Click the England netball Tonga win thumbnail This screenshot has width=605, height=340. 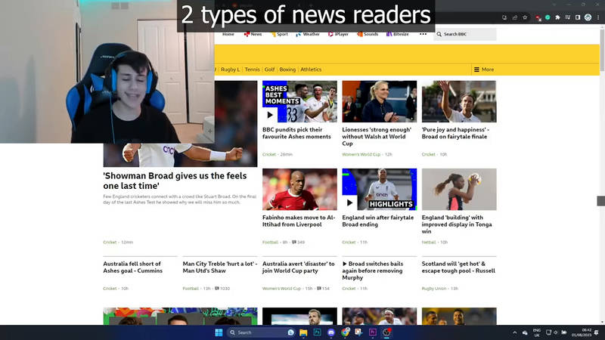click(x=459, y=190)
